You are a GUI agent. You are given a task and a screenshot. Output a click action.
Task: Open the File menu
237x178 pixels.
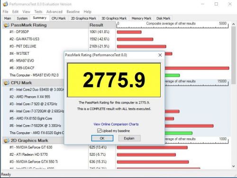5,12
